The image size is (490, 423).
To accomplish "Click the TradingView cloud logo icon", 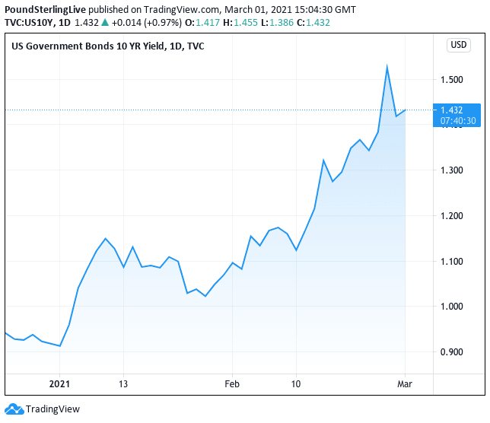I will pos(14,409).
